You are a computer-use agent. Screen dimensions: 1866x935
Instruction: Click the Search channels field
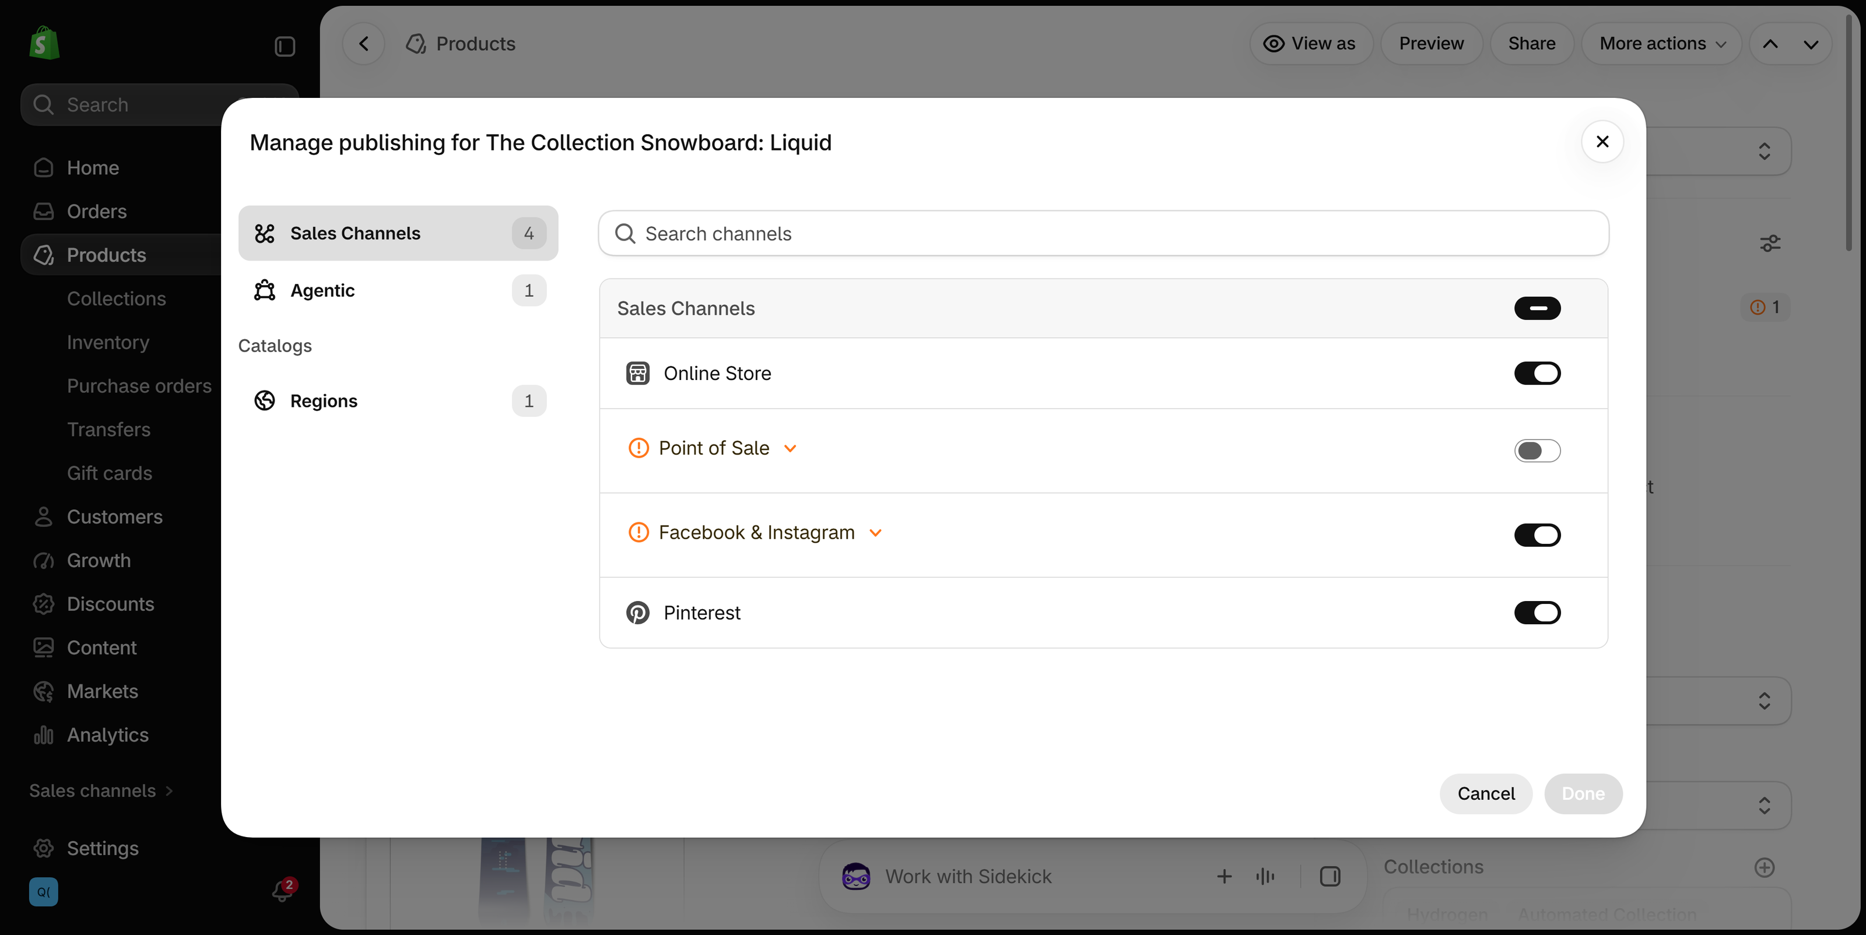1103,234
